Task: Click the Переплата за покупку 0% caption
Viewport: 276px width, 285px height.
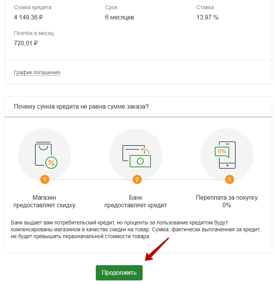Action: click(x=227, y=202)
